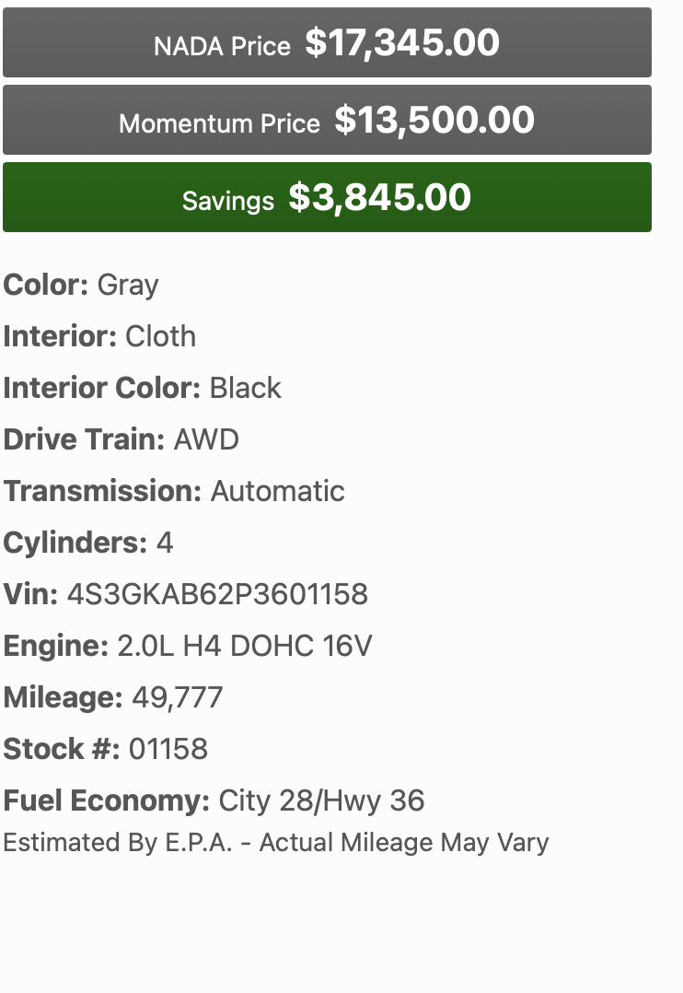This screenshot has height=993, width=683.
Task: Click the Cylinders value 4
Action: tap(165, 543)
